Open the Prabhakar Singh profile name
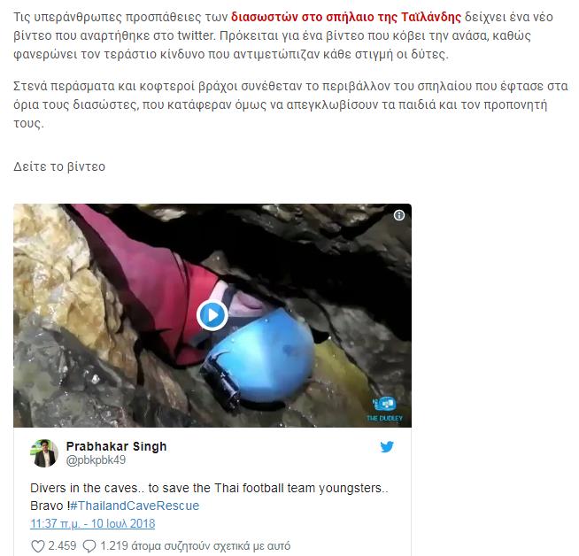The height and width of the screenshot is (556, 579). [x=116, y=446]
